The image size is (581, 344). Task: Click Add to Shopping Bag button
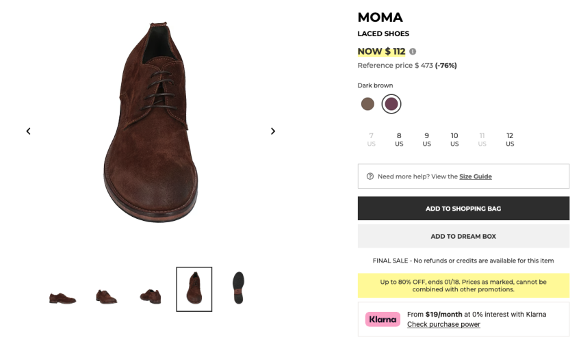[x=463, y=209]
